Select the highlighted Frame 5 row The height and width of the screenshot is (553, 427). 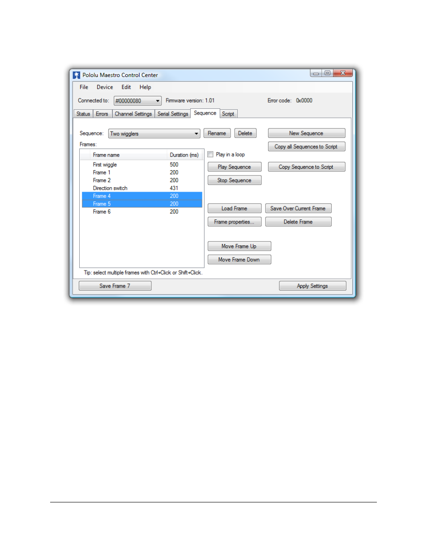pos(142,204)
